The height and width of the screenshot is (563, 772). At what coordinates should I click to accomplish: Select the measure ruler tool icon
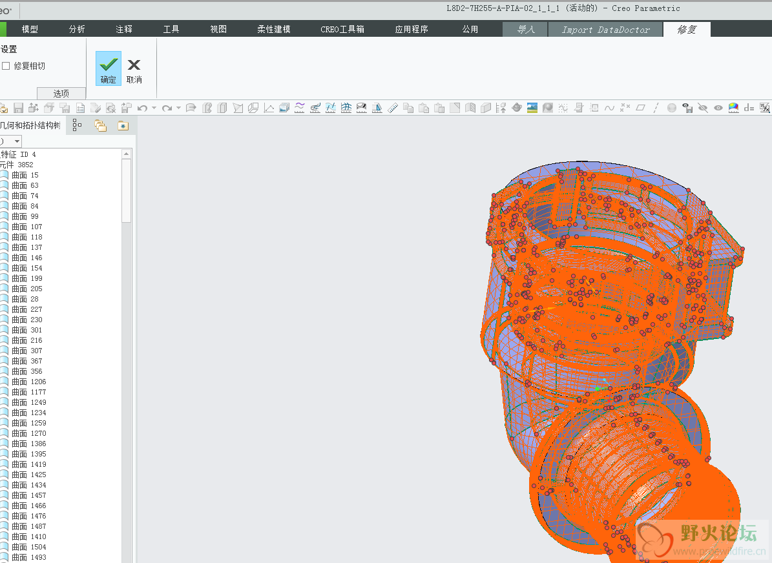393,108
